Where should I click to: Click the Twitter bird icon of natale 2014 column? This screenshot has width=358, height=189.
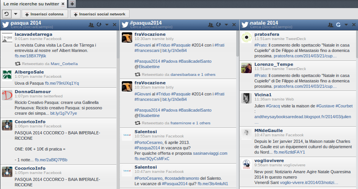pyautogui.click(x=245, y=25)
